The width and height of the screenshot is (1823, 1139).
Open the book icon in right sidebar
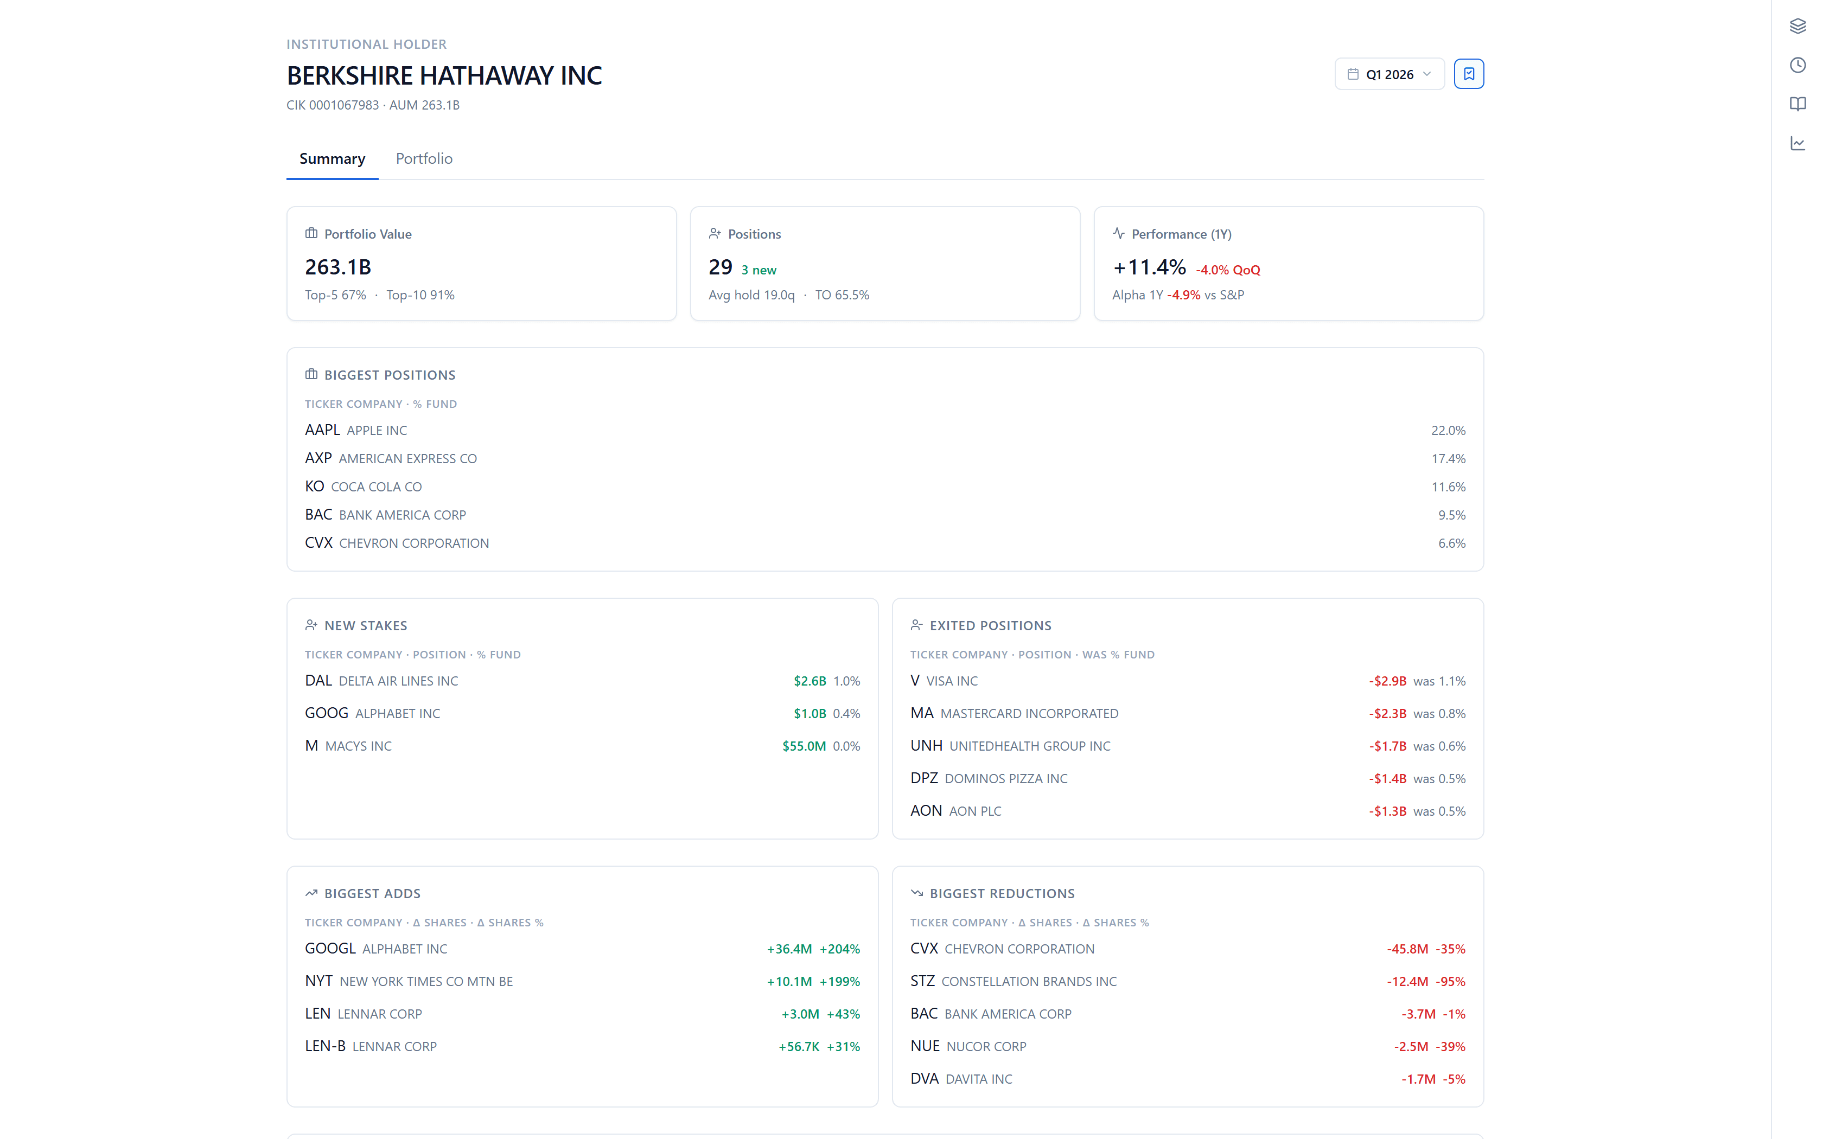pyautogui.click(x=1797, y=104)
